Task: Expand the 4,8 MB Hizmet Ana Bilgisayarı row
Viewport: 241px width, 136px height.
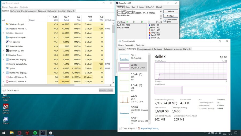Action: coord(3,60)
